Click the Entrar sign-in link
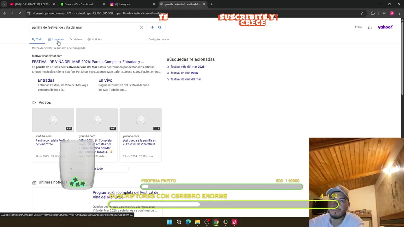This screenshot has height=227, width=404. (x=359, y=27)
